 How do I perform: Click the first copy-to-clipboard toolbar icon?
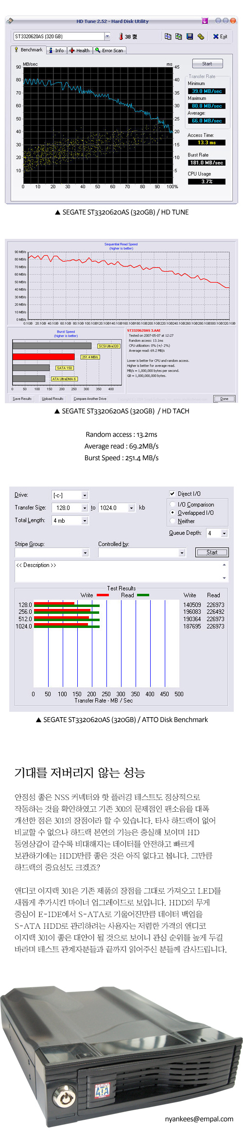pos(168,37)
